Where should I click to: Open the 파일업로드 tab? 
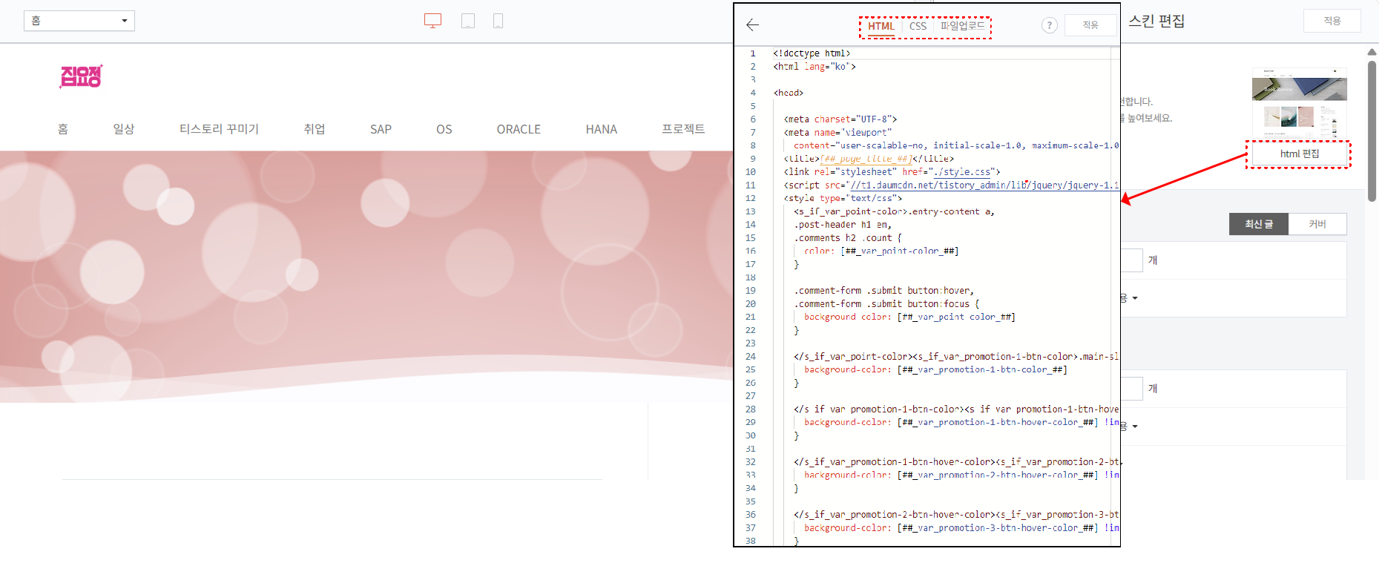coord(962,26)
